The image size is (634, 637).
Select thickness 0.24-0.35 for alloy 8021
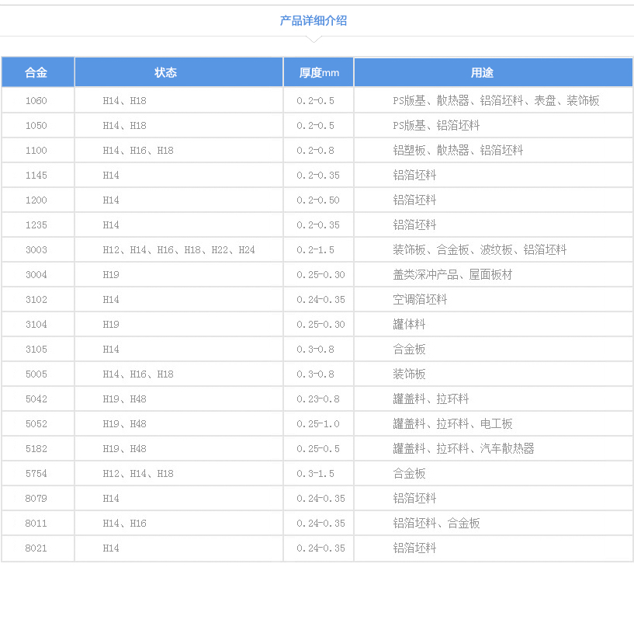pyautogui.click(x=317, y=548)
